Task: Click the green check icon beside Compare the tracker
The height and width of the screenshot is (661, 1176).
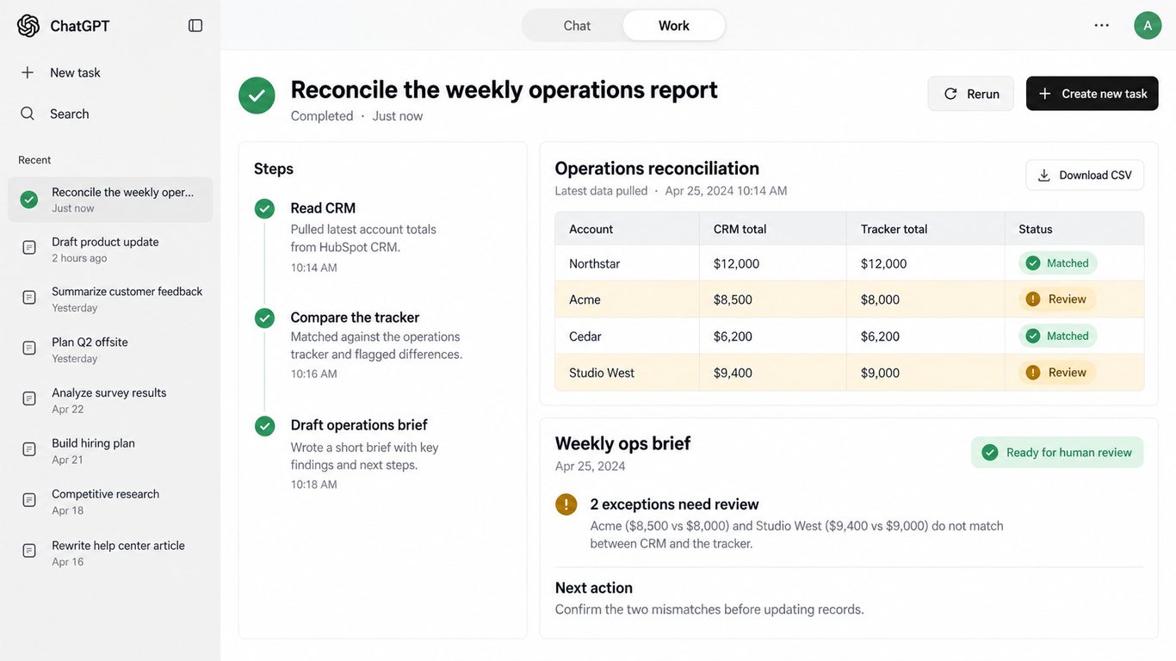Action: pos(264,318)
